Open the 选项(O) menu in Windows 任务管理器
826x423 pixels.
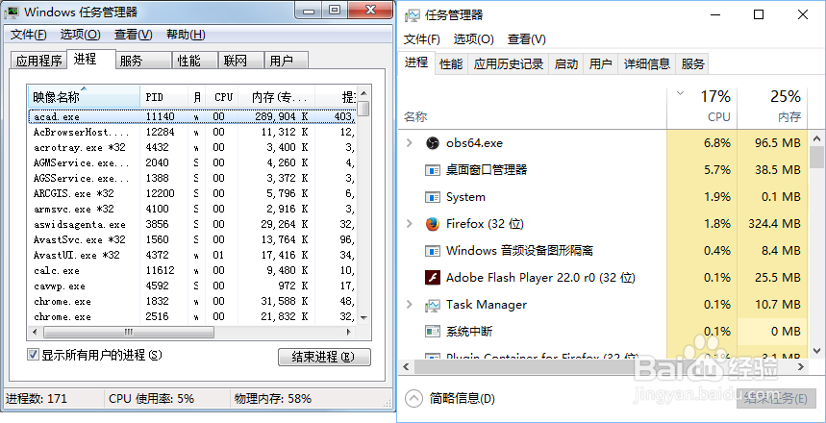80,35
